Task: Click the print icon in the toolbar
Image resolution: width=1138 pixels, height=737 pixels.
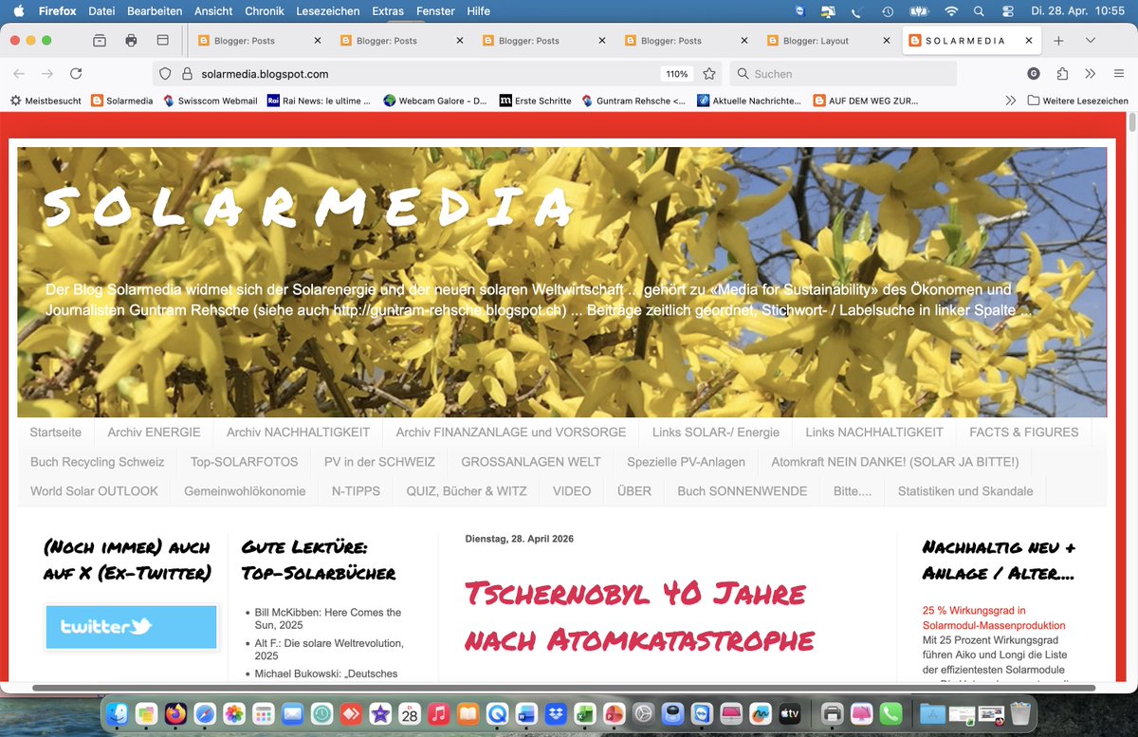Action: 131,41
